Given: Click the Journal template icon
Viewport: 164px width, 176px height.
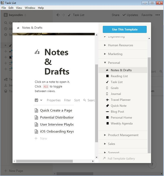Looking at the screenshot, I should [107, 94].
